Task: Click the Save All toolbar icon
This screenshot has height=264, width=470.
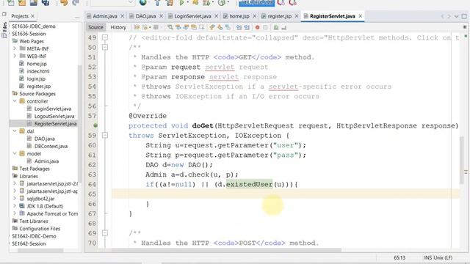Action: 46,3
